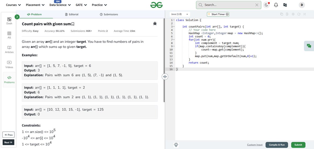Viewport: 314px width, 149px height.
Task: Reset code with the refresh icon
Action: pos(299,14)
